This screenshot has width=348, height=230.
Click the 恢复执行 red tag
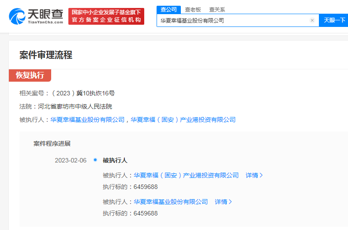pyautogui.click(x=30, y=75)
